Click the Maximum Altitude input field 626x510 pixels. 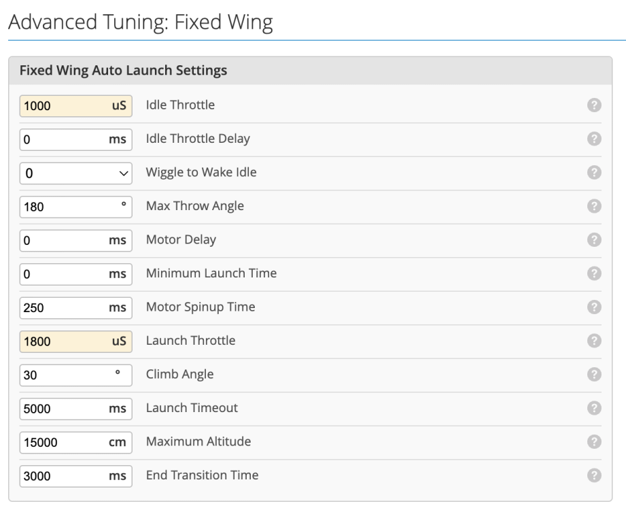pyautogui.click(x=65, y=442)
